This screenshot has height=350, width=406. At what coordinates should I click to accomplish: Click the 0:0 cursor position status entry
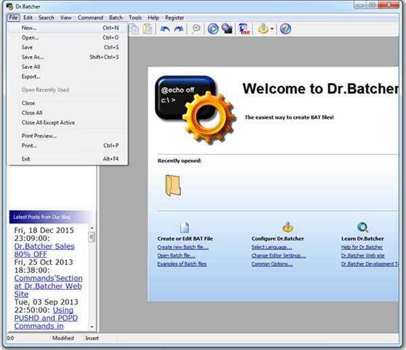pyautogui.click(x=10, y=338)
